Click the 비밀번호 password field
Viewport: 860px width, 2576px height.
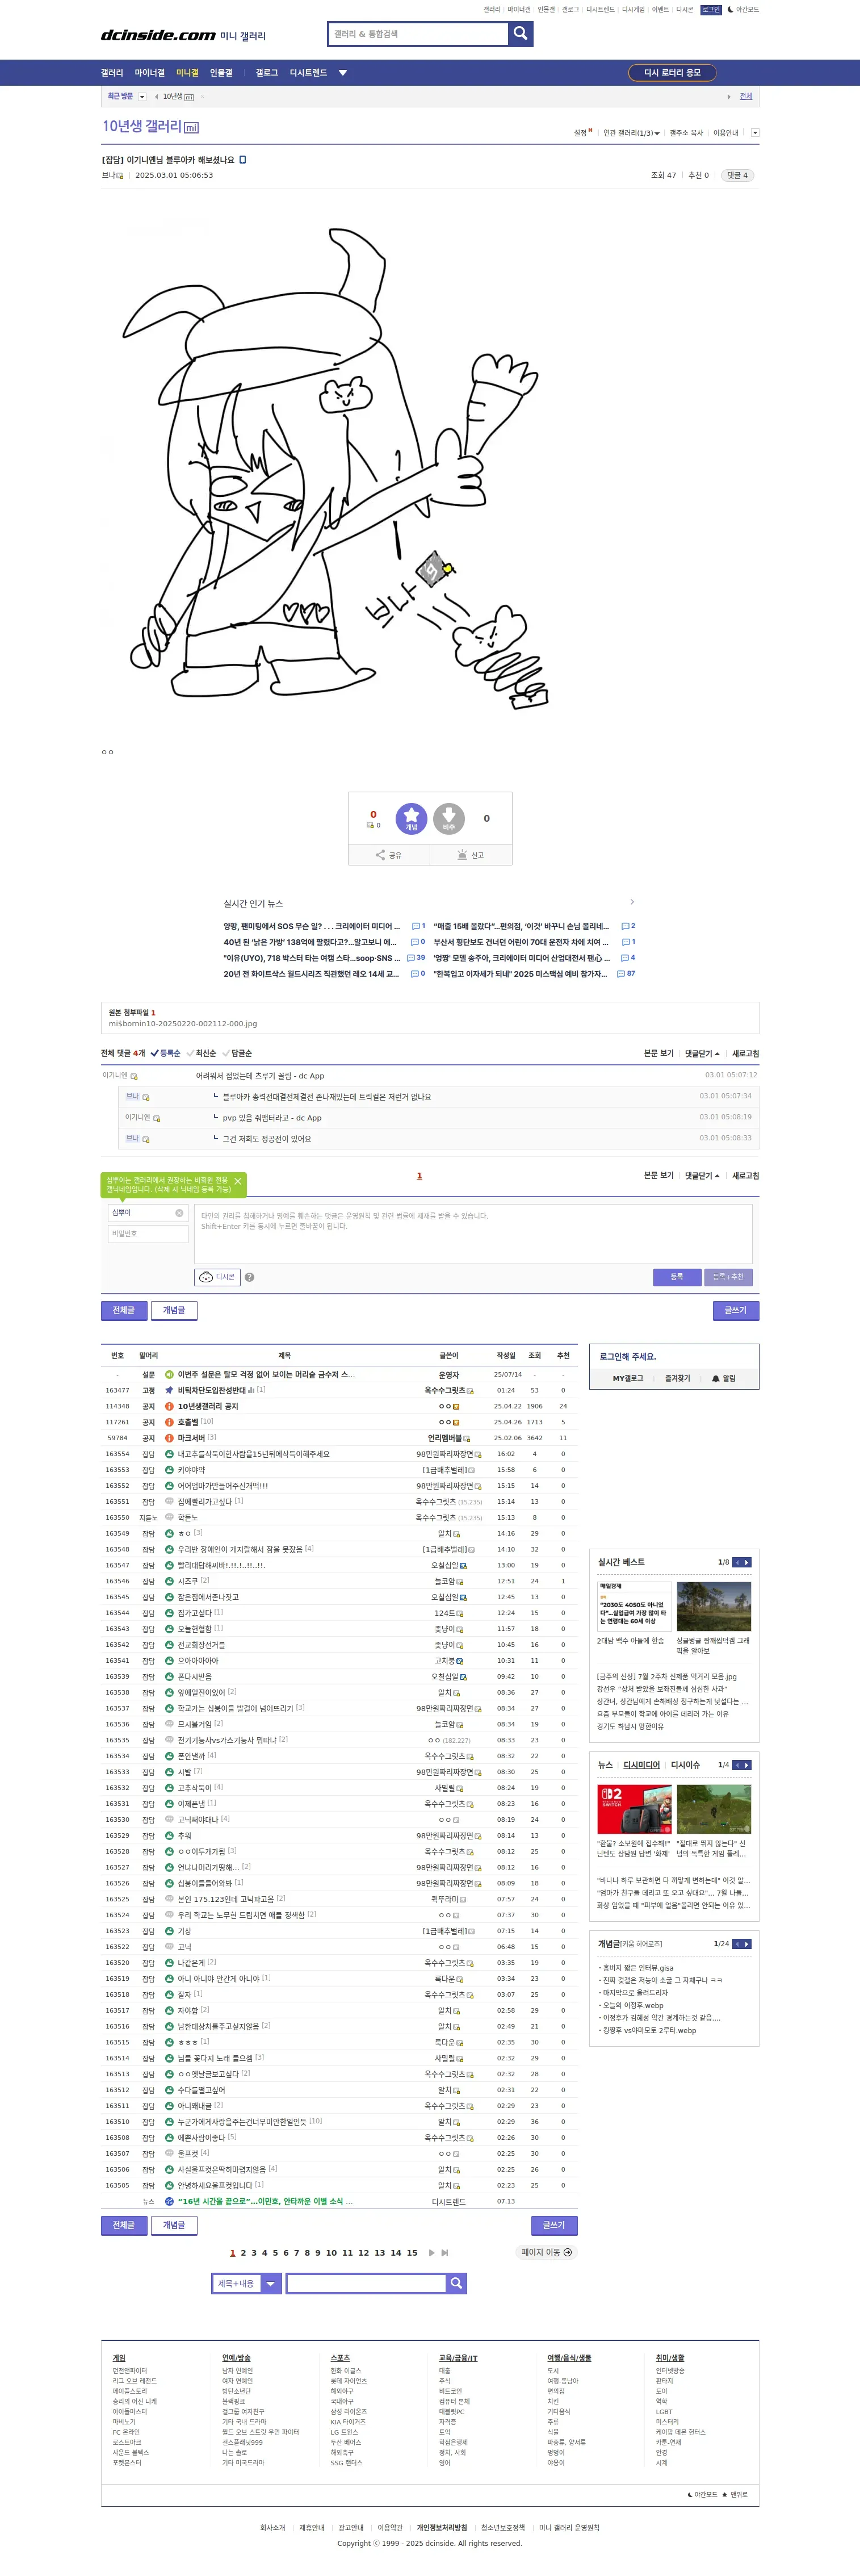pos(148,1234)
